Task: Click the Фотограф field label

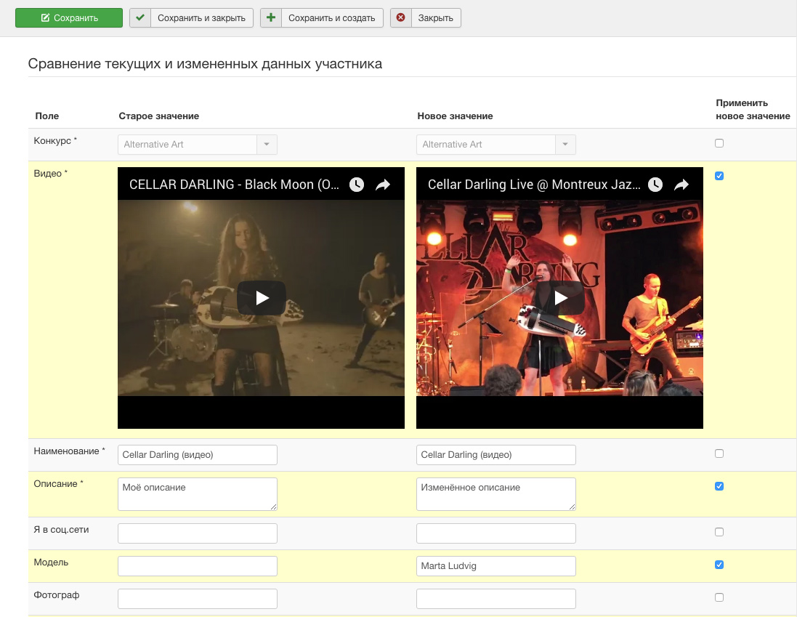Action: pyautogui.click(x=57, y=595)
